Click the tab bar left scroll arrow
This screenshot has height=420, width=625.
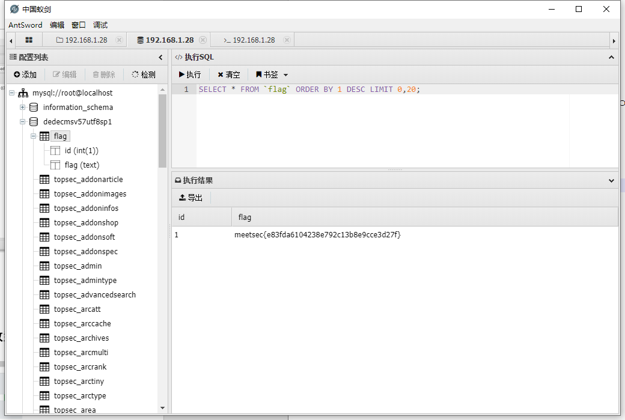[x=11, y=40]
